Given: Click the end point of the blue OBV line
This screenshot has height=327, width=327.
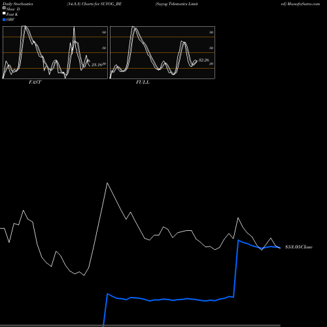Looking at the screenshot, I should point(280,248).
